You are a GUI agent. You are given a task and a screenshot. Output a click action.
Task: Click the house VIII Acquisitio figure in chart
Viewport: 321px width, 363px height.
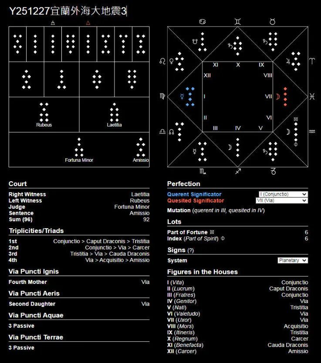coord(296,61)
